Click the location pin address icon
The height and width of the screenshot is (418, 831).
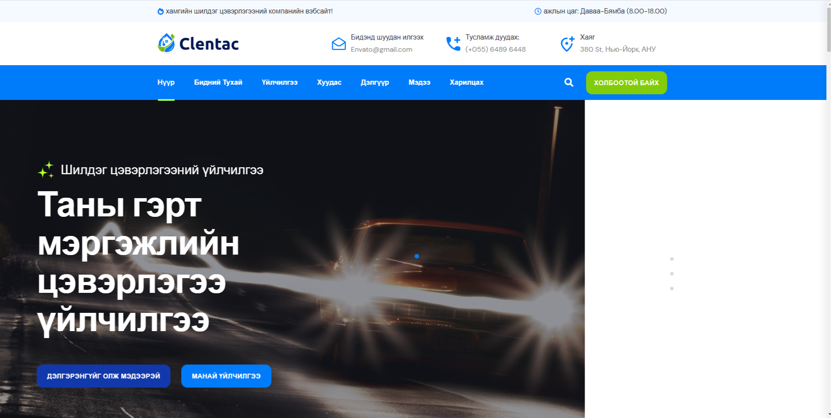[567, 43]
